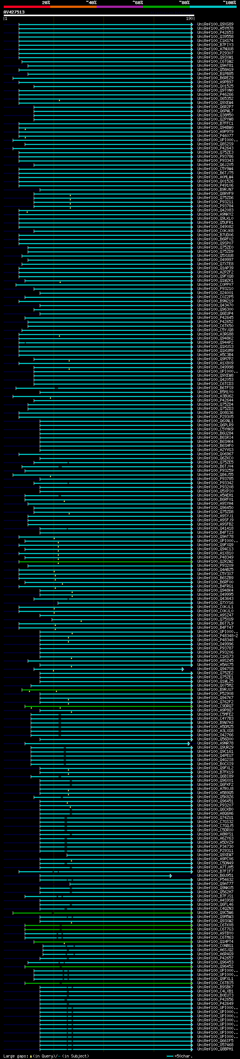Click the UniRef100_B6REZ9 label
The width and height of the screenshot is (240, 1059).
[x=215, y=78]
